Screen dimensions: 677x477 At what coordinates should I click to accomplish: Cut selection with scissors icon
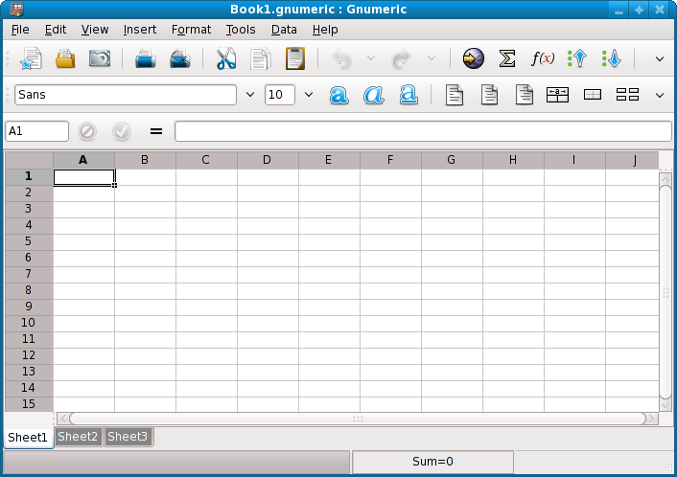225,58
